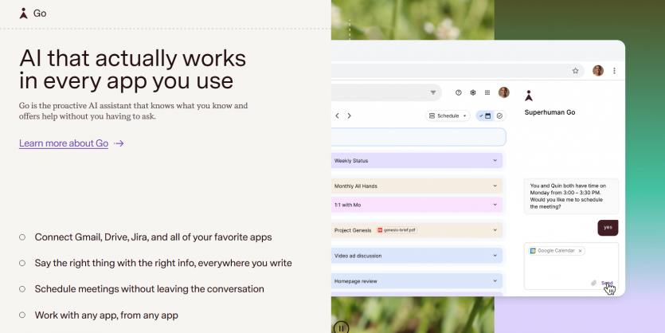Select 'Work with any app' feature item

click(106, 315)
